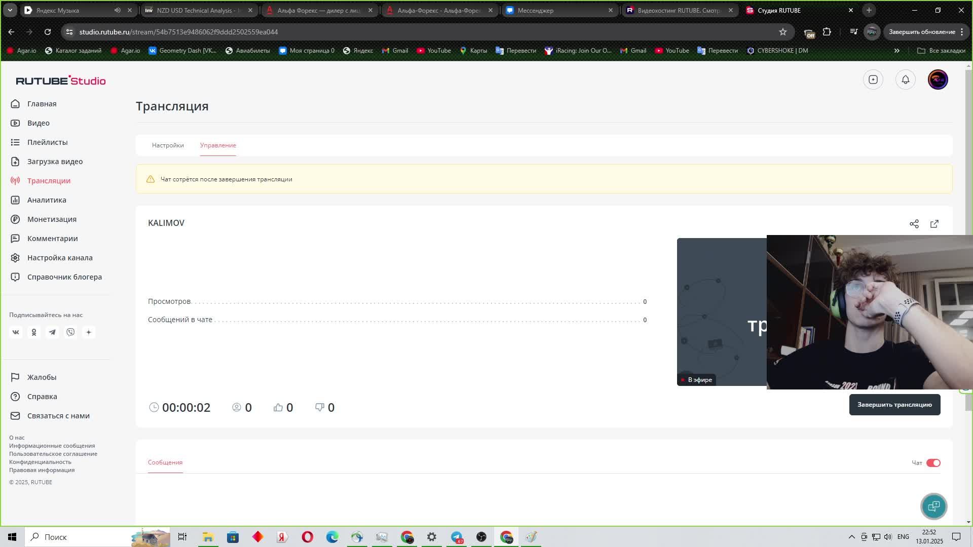
Task: Open Правовая информация link
Action: [42, 470]
